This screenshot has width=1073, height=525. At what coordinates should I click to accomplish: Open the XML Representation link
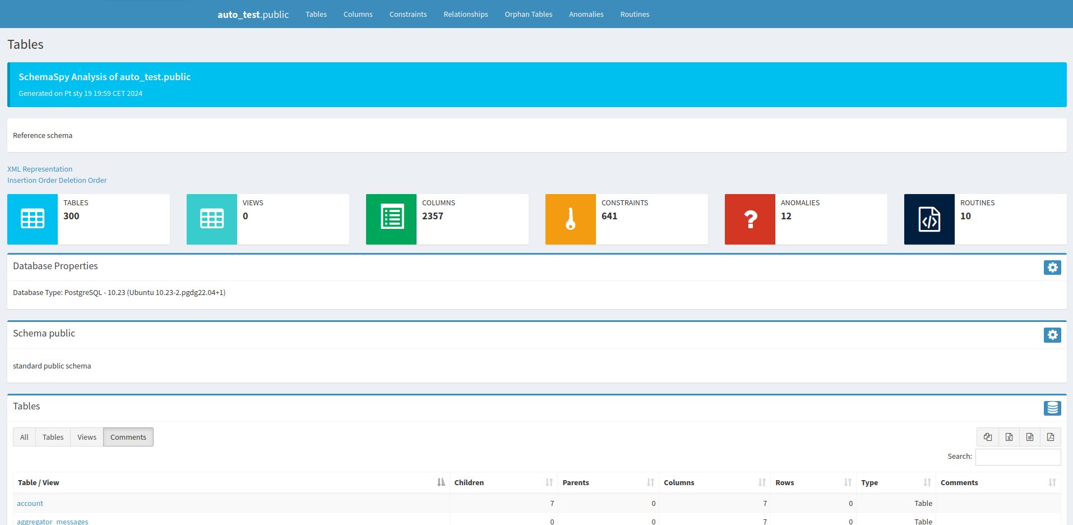point(40,169)
